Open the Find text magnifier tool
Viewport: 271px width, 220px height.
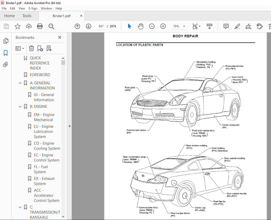[x=51, y=26]
